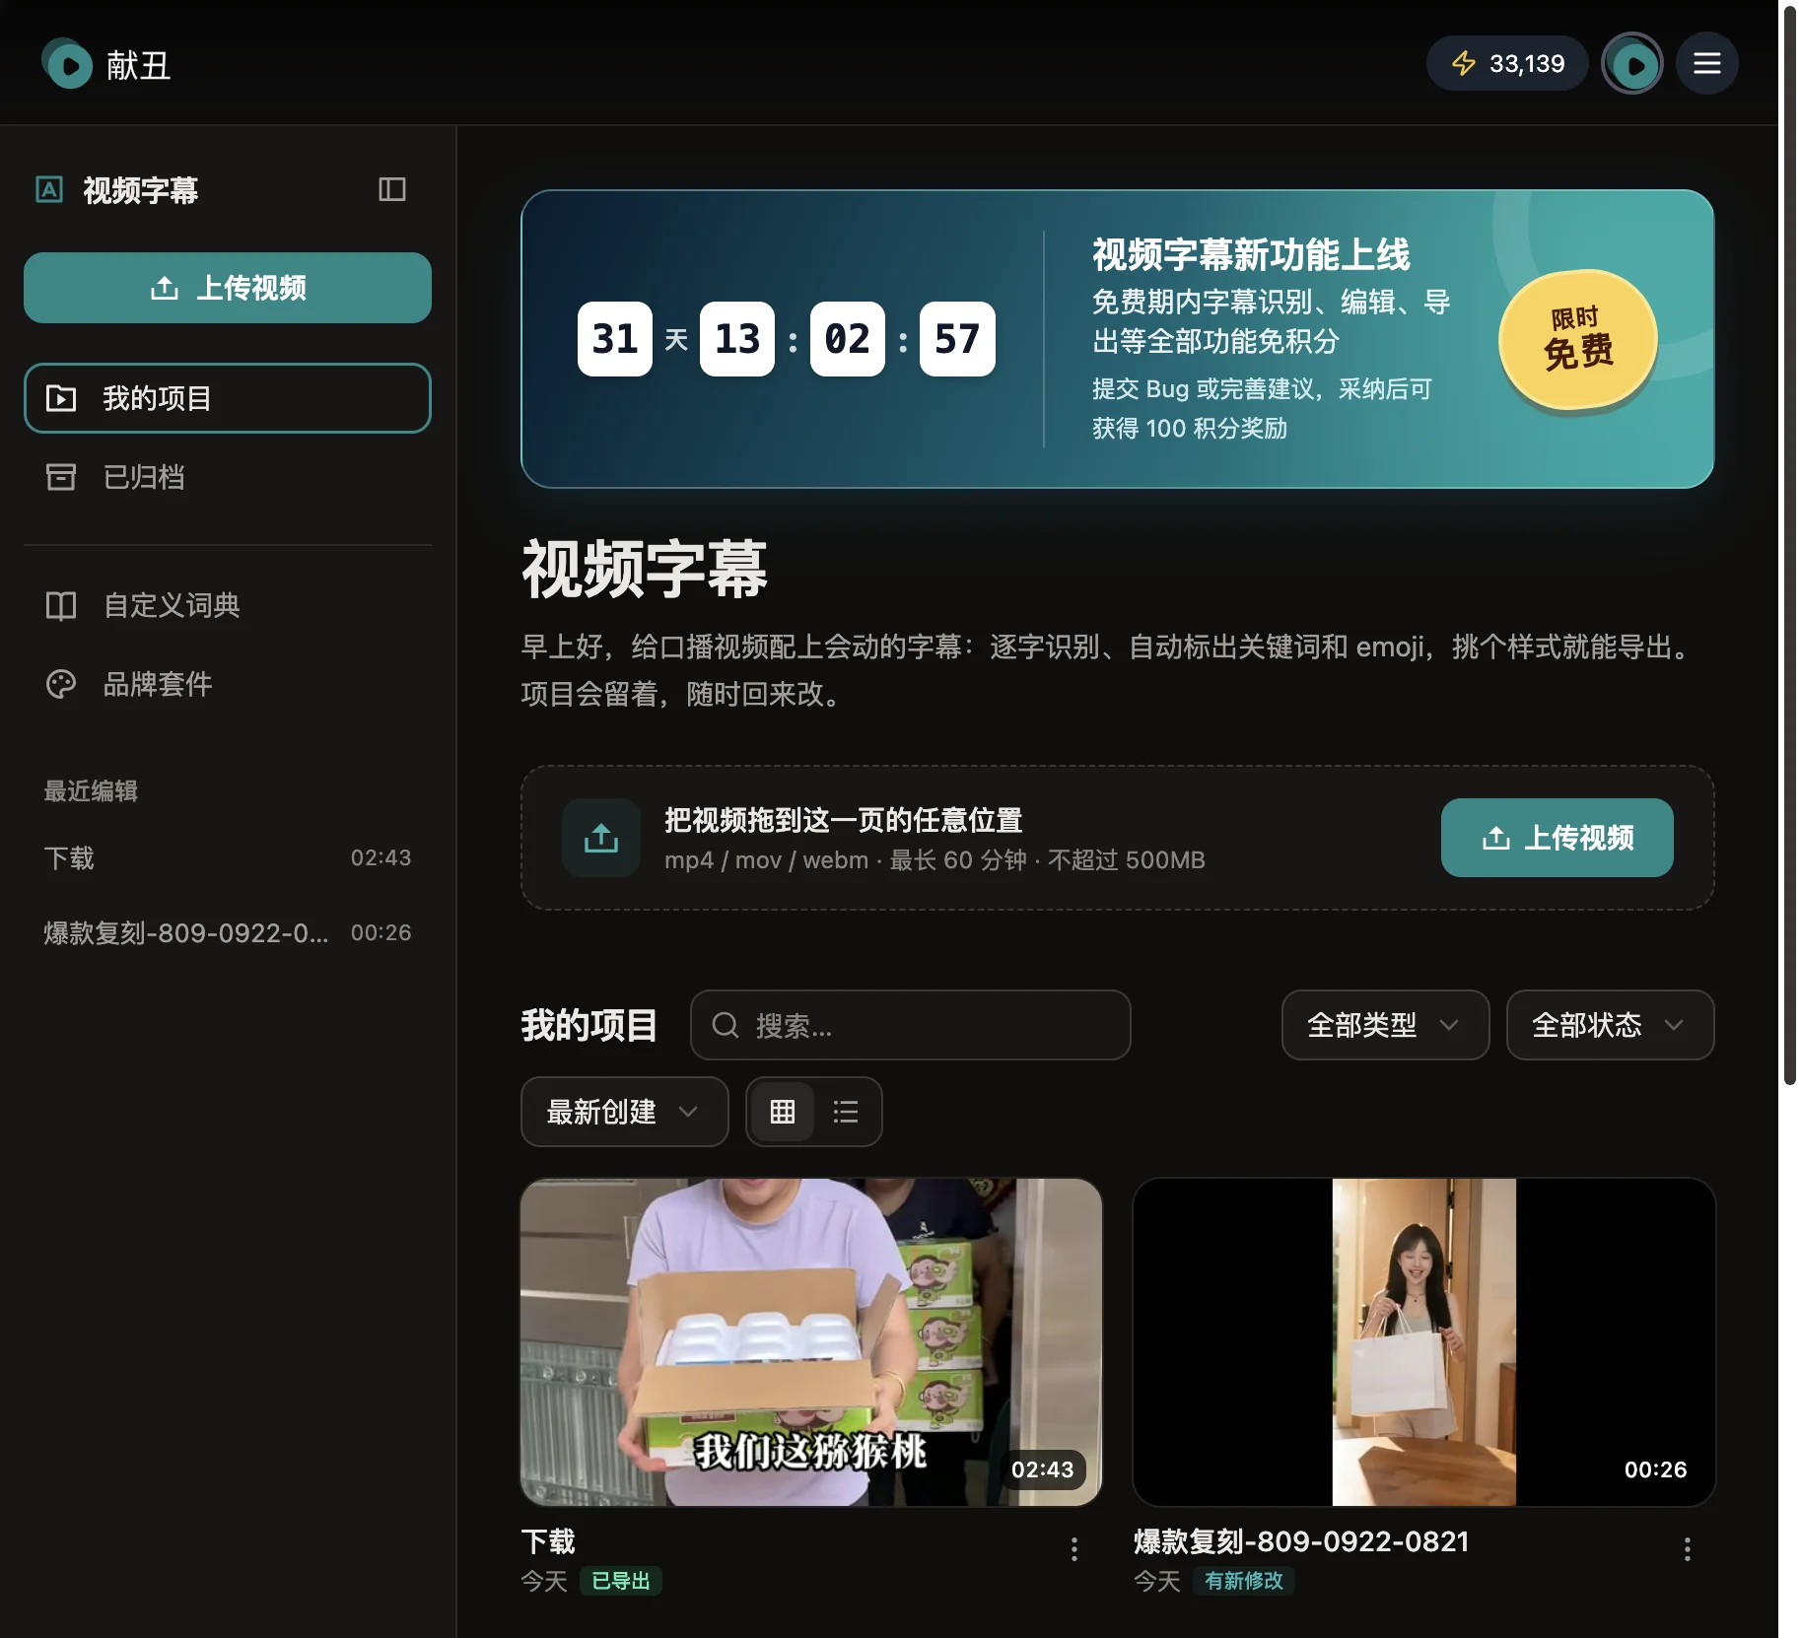The width and height of the screenshot is (1800, 1638).
Task: Open more options for 下载 project
Action: (x=1074, y=1549)
